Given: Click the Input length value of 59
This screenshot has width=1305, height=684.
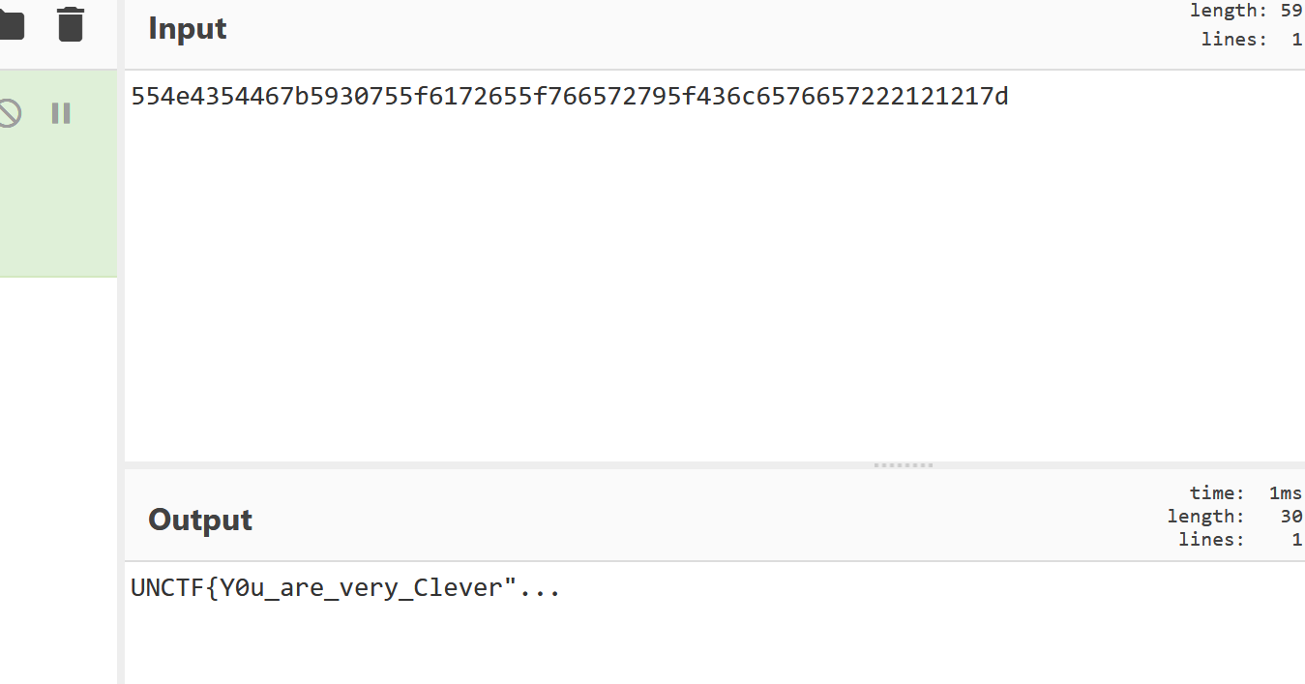Looking at the screenshot, I should (1290, 12).
